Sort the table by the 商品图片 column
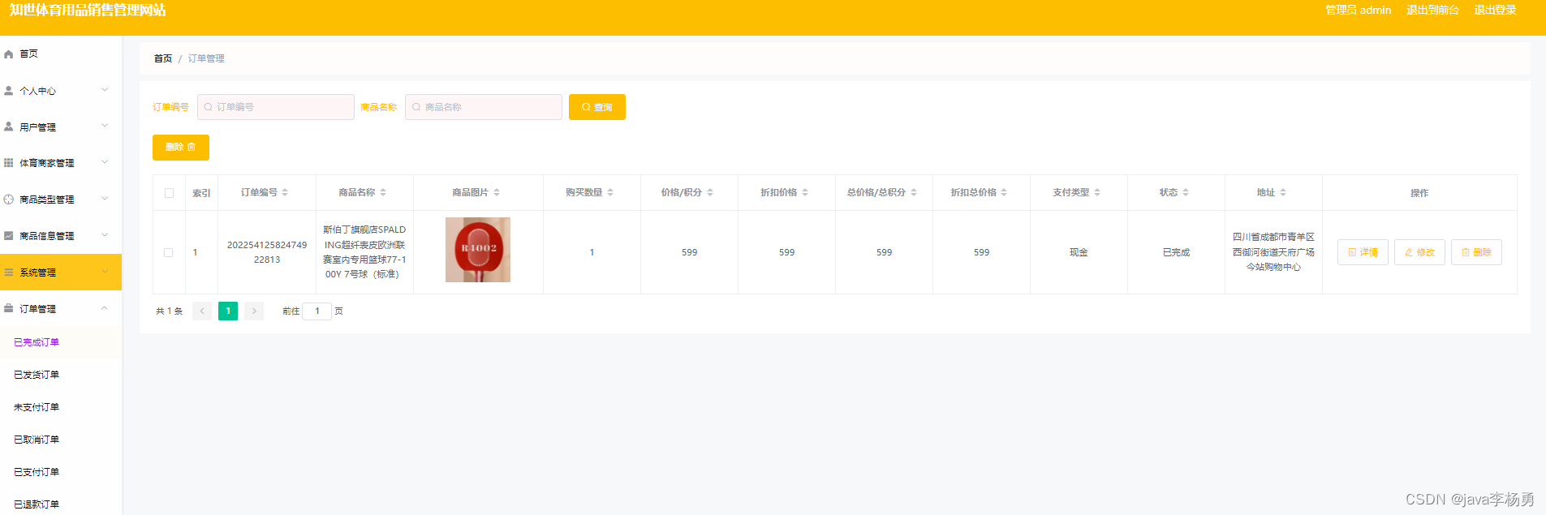 (497, 193)
